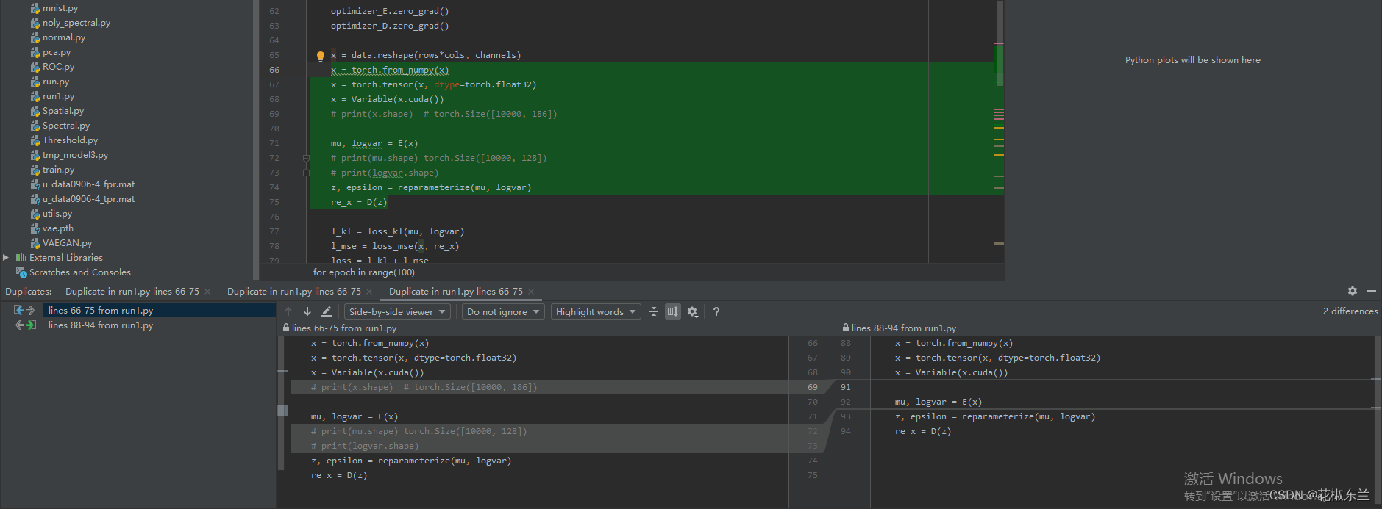Click line number 66 in the editor gutter
The image size is (1382, 509).
tap(274, 70)
